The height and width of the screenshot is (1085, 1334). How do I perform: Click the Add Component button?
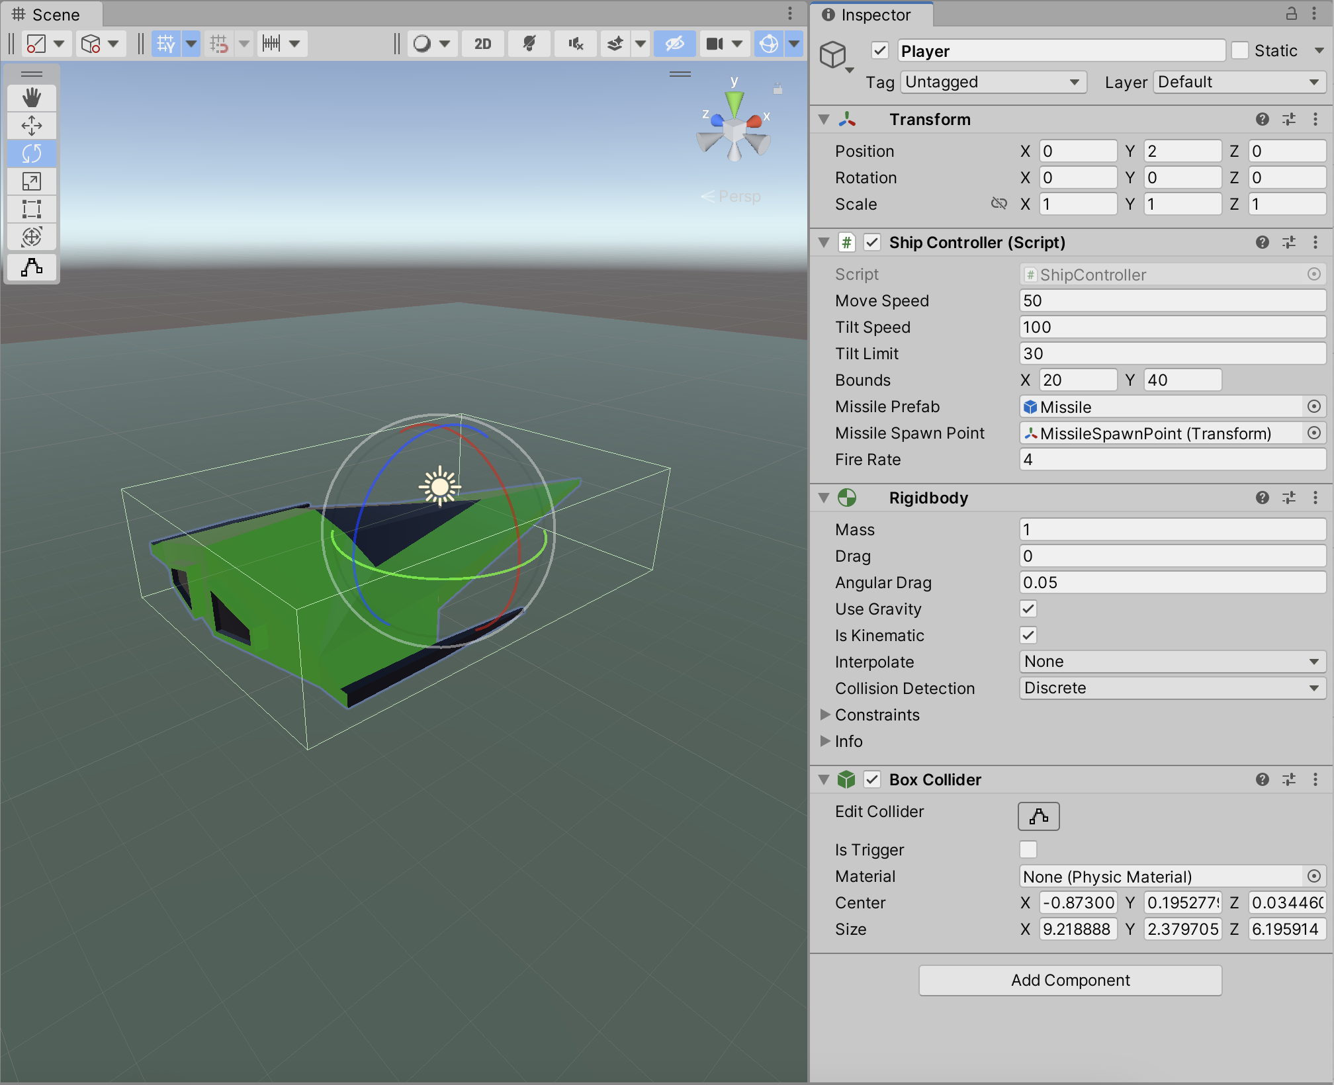click(x=1070, y=980)
